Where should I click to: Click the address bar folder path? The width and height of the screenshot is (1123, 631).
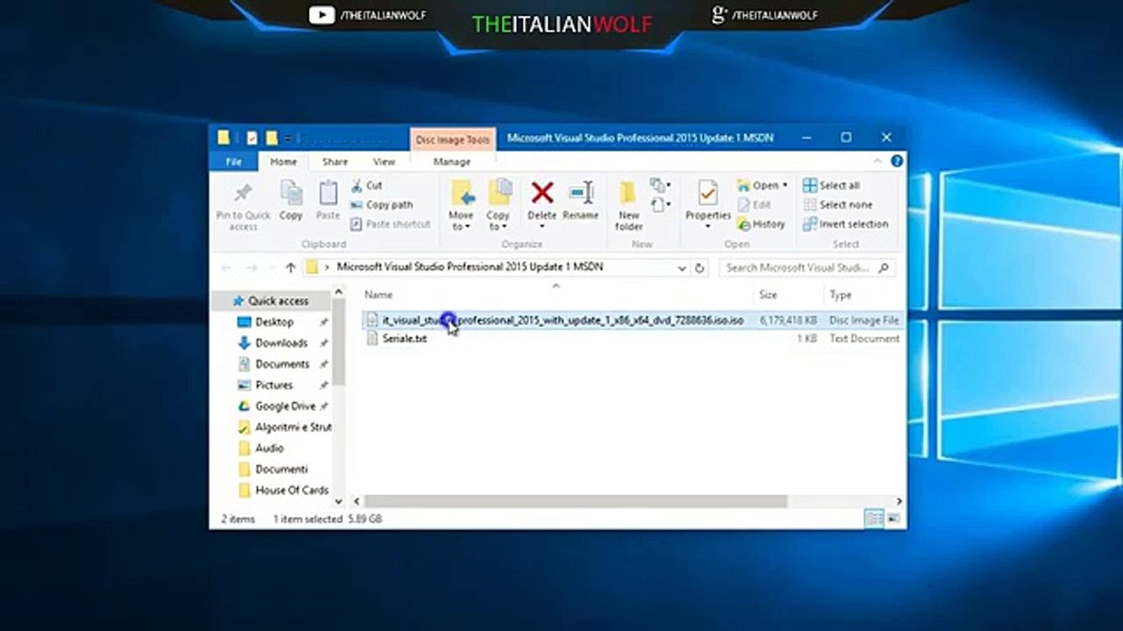tap(470, 267)
